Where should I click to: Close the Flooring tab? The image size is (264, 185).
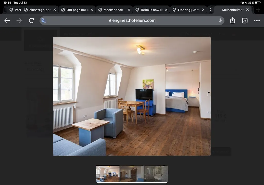click(203, 10)
